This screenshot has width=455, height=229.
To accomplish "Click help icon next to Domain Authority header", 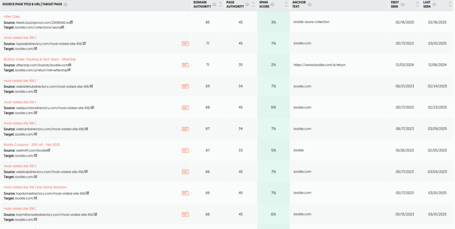I will 214,4.
